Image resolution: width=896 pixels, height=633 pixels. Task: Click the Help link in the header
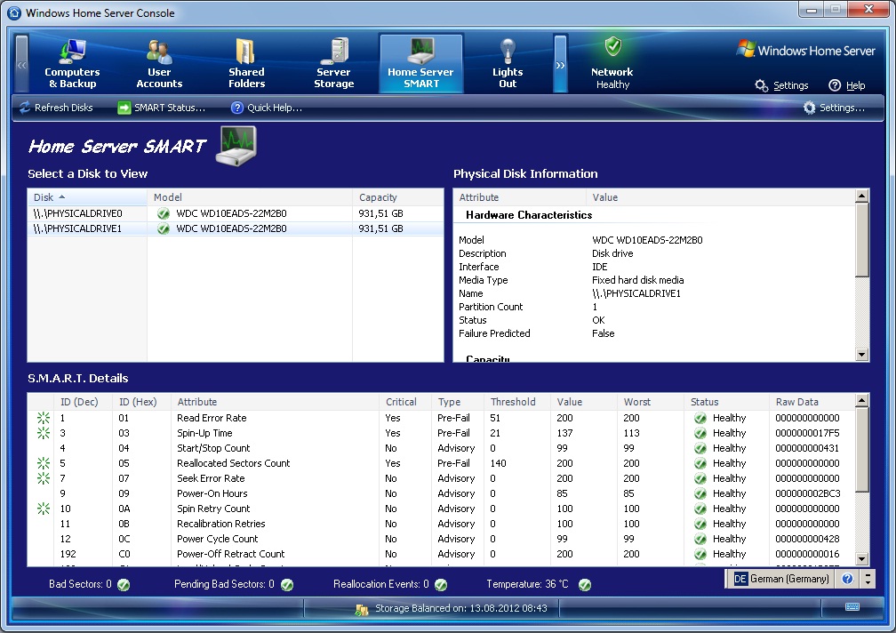(846, 85)
